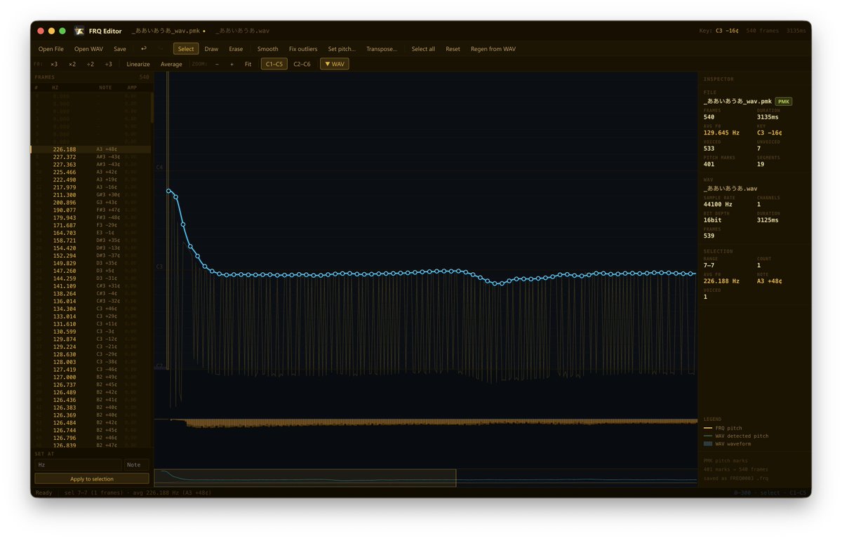This screenshot has width=842, height=538.
Task: Set pitch range to C2–C6
Action: 302,64
